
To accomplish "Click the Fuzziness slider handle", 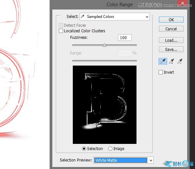I will tap(104, 45).
